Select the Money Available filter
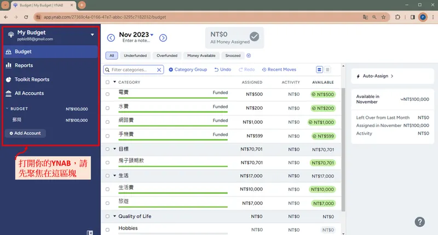This screenshot has width=438, height=235. click(201, 56)
